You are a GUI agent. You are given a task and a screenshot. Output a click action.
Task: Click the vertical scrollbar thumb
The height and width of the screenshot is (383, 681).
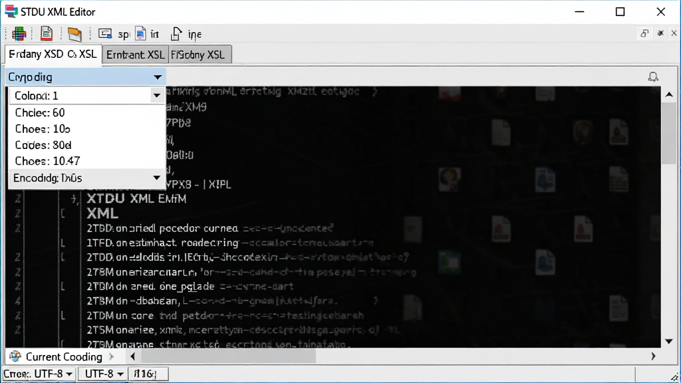point(669,134)
